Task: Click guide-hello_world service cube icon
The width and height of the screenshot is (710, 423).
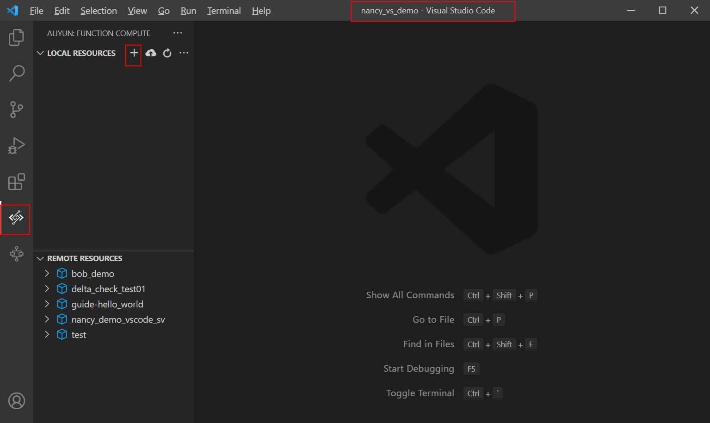Action: [62, 304]
